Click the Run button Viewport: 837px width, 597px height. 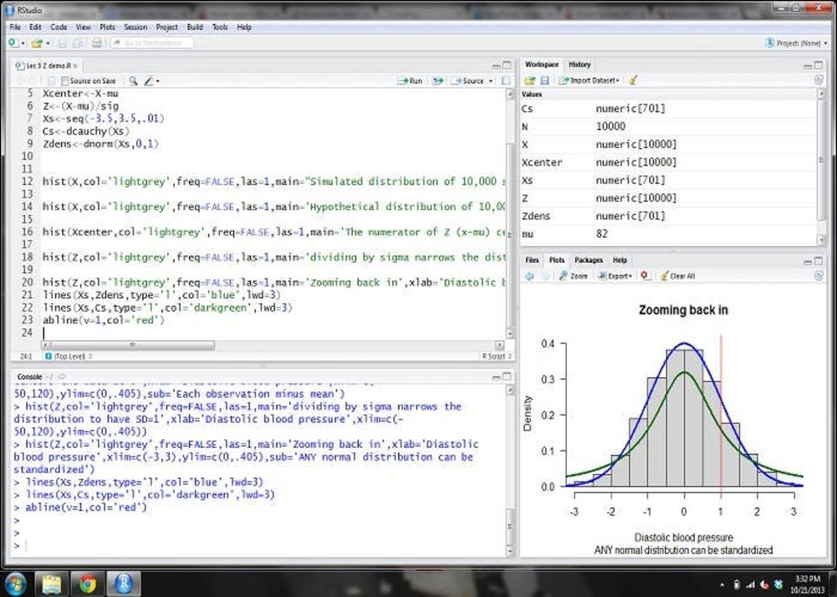[410, 81]
